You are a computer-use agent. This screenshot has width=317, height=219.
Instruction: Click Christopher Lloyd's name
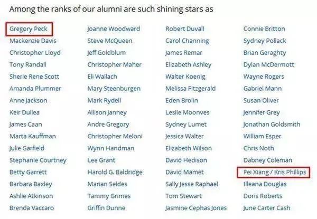[35, 53]
